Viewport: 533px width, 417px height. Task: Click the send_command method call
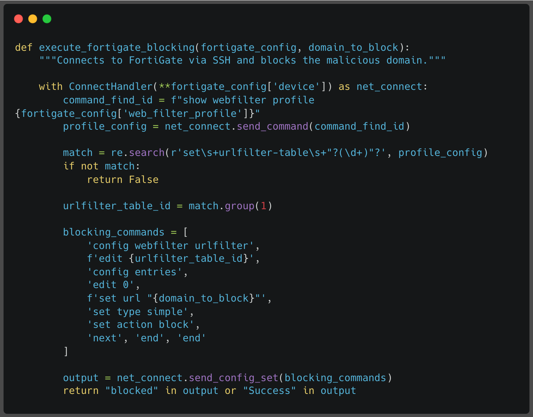click(273, 126)
